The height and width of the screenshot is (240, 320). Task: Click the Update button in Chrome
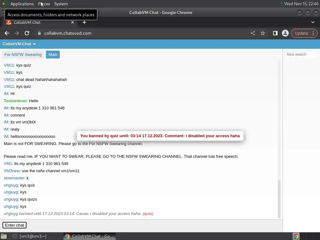coord(301,33)
